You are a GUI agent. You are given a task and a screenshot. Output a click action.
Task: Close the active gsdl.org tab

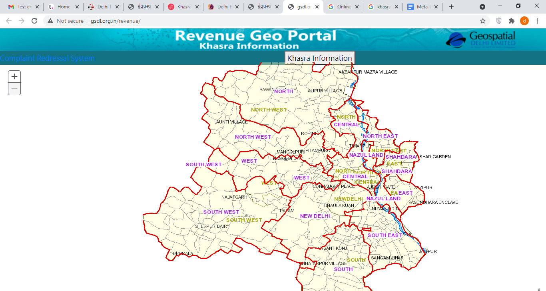(x=317, y=7)
